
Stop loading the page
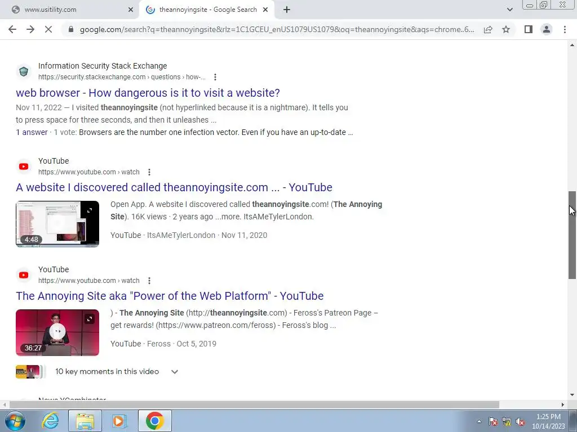48,29
